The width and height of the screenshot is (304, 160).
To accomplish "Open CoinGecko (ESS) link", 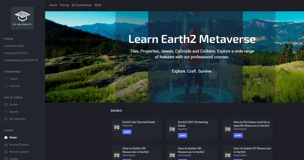I will (x=14, y=46).
